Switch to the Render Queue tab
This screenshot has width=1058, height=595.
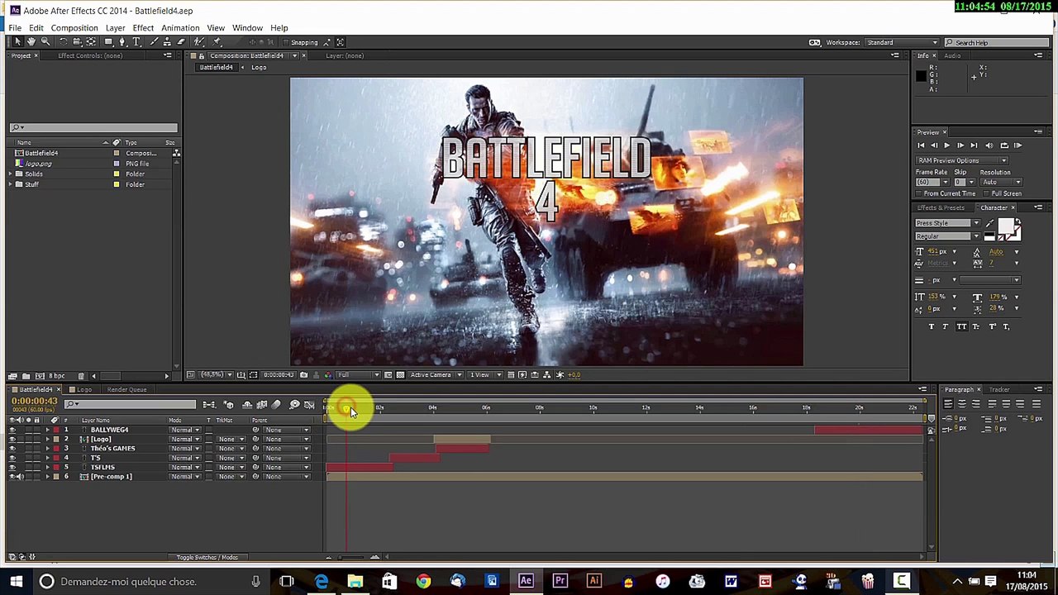click(x=127, y=389)
